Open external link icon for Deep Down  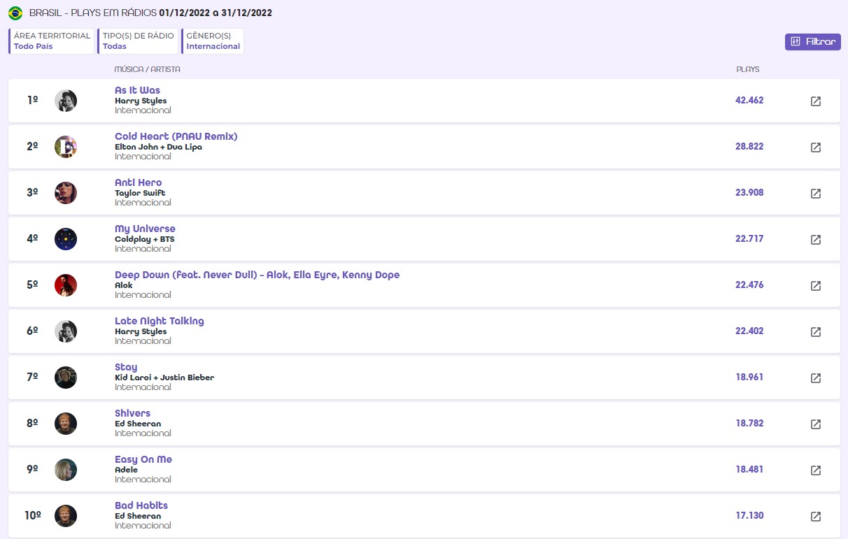(815, 285)
